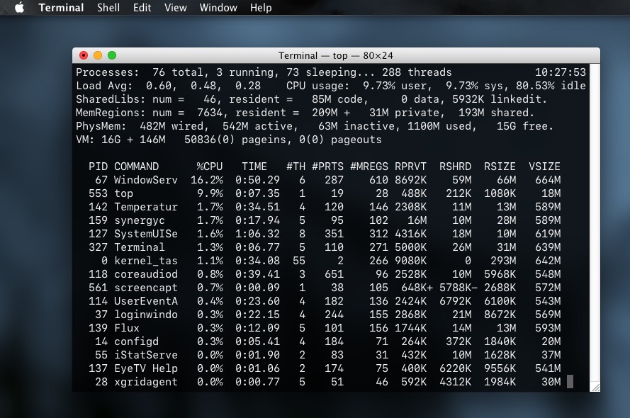The height and width of the screenshot is (418, 630).
Task: Click the 664M VSIZE of WindowServ
Action: [x=548, y=180]
